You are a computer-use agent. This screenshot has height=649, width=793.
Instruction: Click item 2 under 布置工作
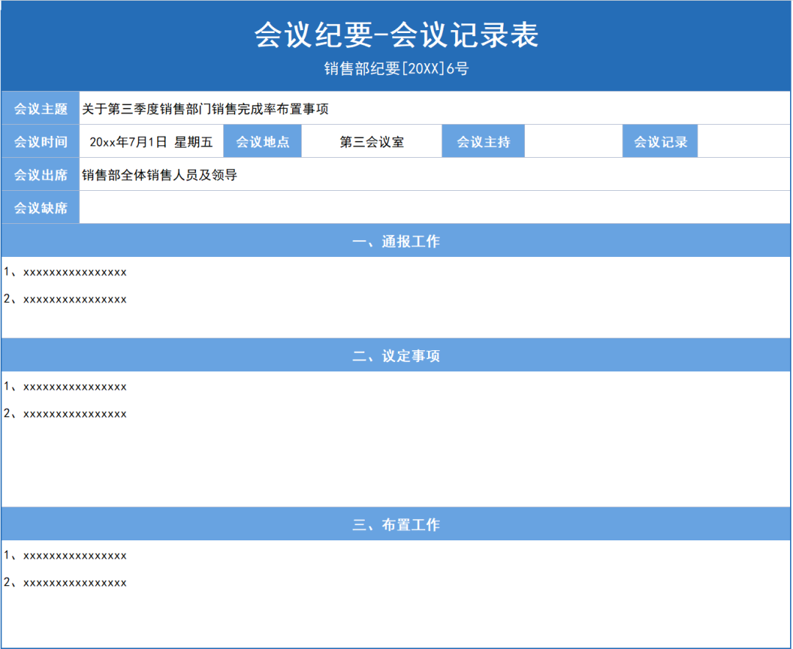tap(65, 582)
